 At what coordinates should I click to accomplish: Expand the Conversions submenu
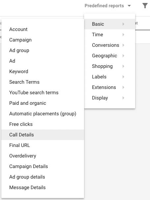coord(110,45)
